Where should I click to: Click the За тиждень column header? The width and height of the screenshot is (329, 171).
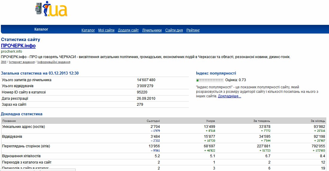(262, 121)
